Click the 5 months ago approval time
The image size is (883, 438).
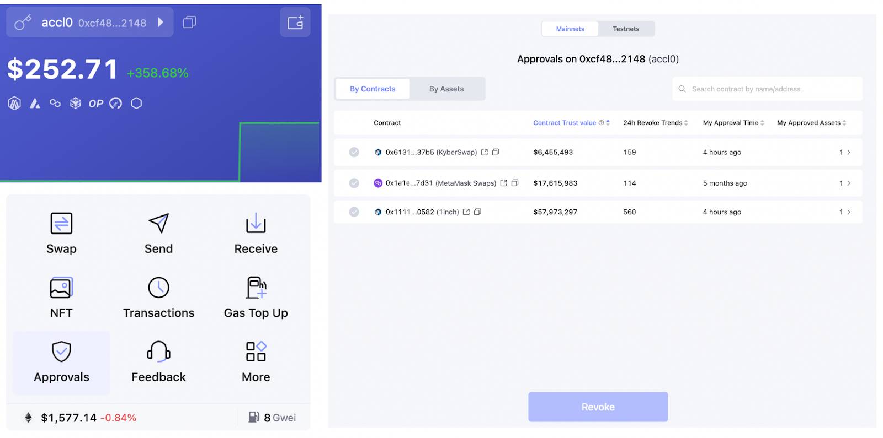[725, 183]
